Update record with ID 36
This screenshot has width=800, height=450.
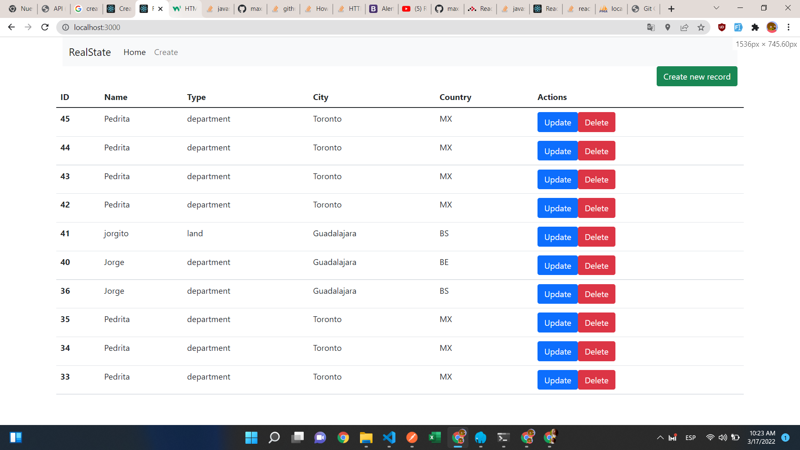point(557,294)
